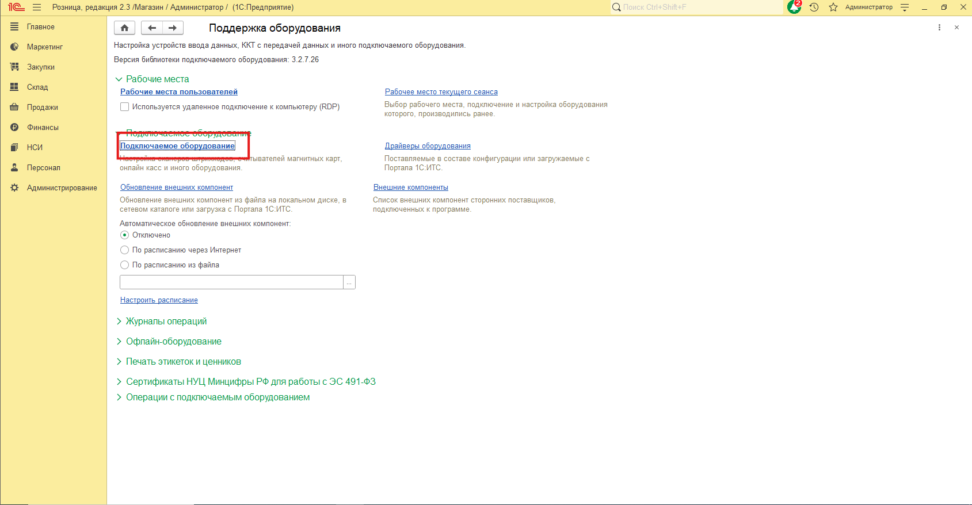This screenshot has width=972, height=505.
Task: Select Отключено auto-update option
Action: pyautogui.click(x=124, y=235)
